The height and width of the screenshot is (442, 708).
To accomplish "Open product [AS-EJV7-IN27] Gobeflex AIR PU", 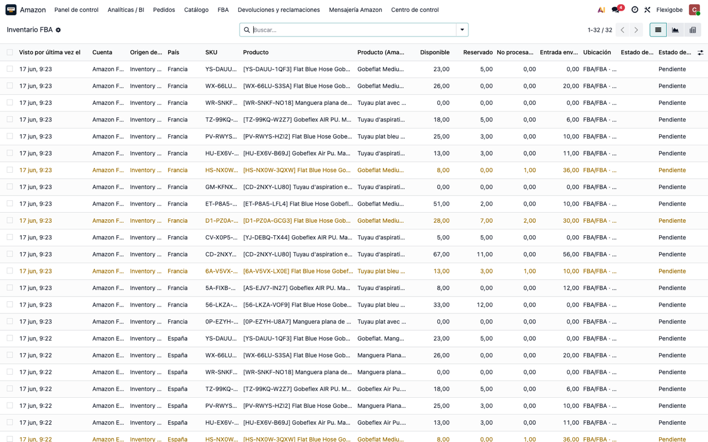I will coord(298,288).
